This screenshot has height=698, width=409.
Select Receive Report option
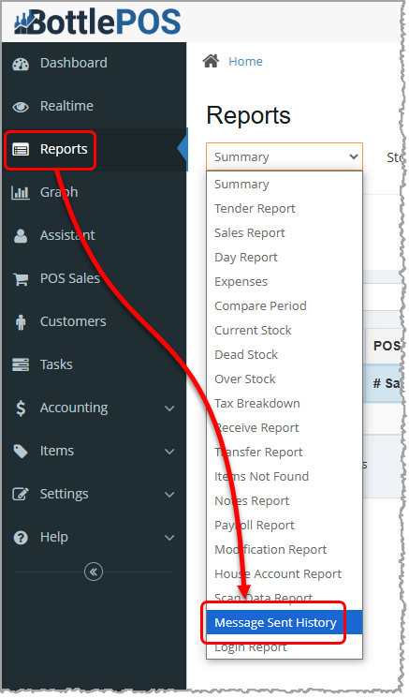(x=285, y=428)
